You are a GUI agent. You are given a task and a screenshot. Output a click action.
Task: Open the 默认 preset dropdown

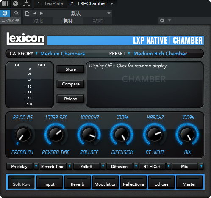[78, 14]
